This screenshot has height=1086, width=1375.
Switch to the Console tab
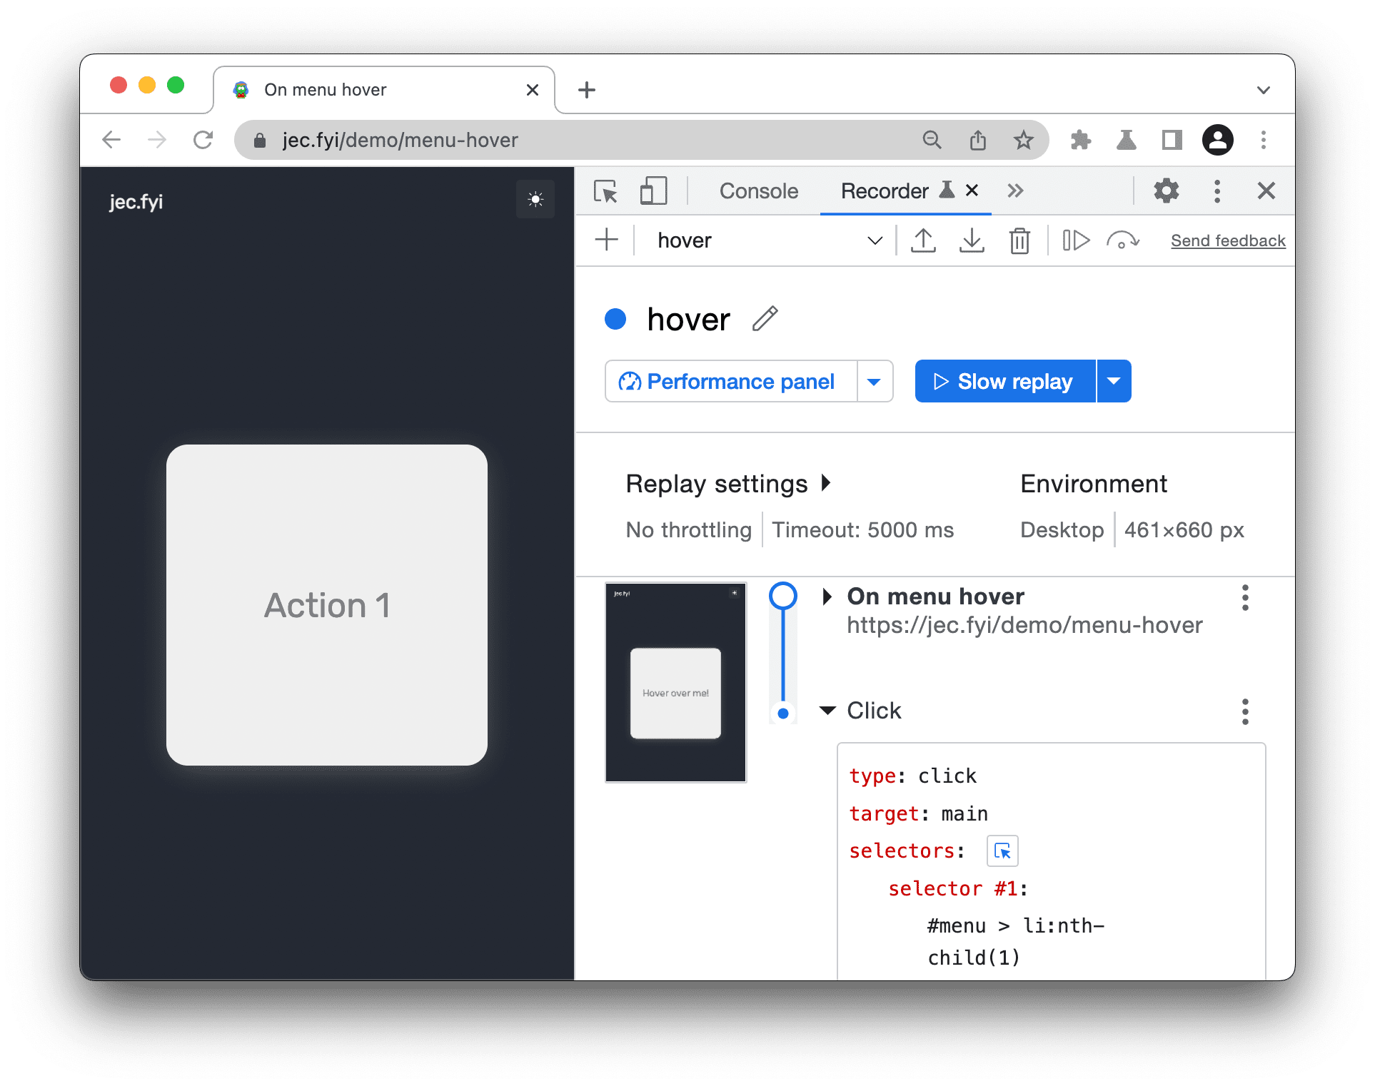click(x=757, y=192)
